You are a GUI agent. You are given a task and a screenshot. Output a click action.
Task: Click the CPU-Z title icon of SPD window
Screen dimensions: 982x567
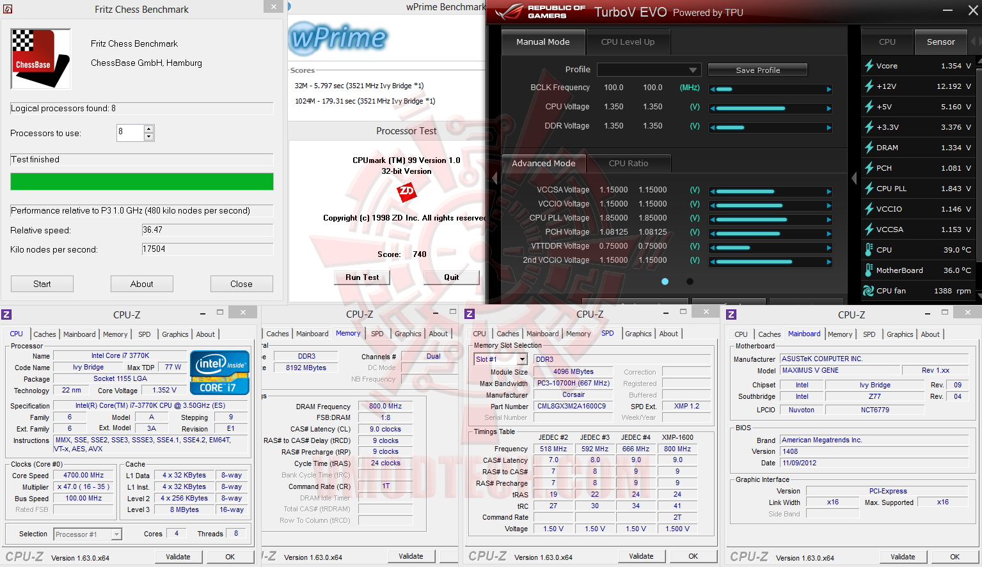[x=470, y=314]
